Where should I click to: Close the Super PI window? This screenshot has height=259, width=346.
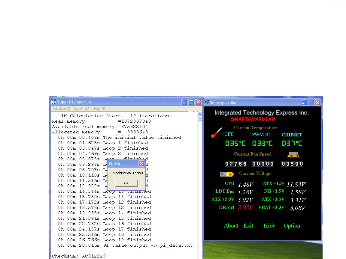(x=198, y=102)
